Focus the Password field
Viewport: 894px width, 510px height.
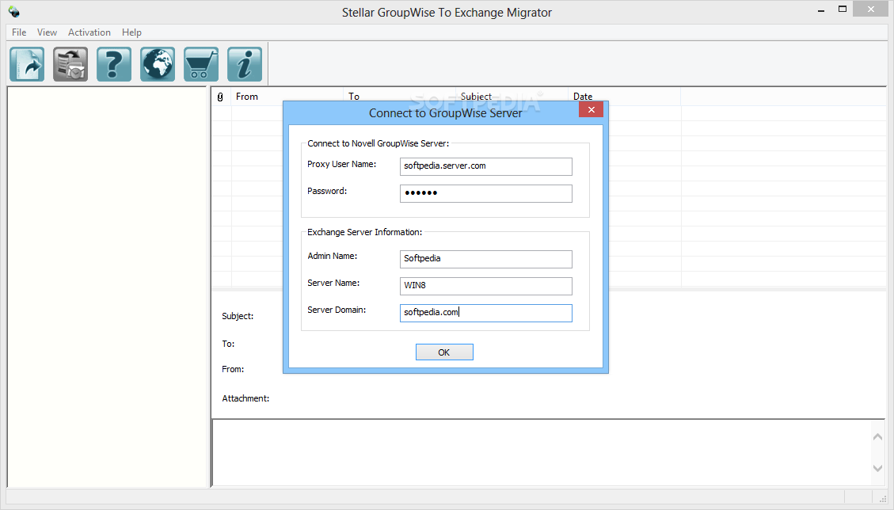pos(485,192)
